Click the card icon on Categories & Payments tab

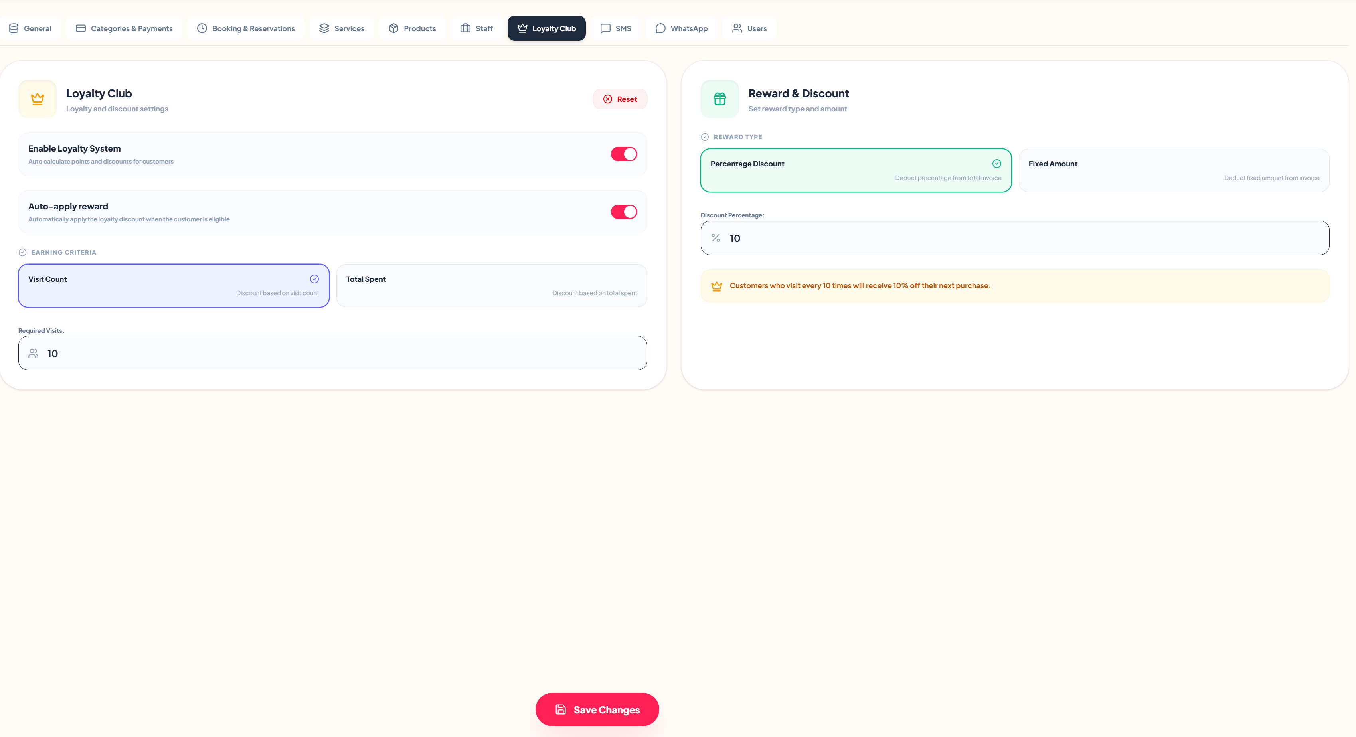(x=81, y=28)
